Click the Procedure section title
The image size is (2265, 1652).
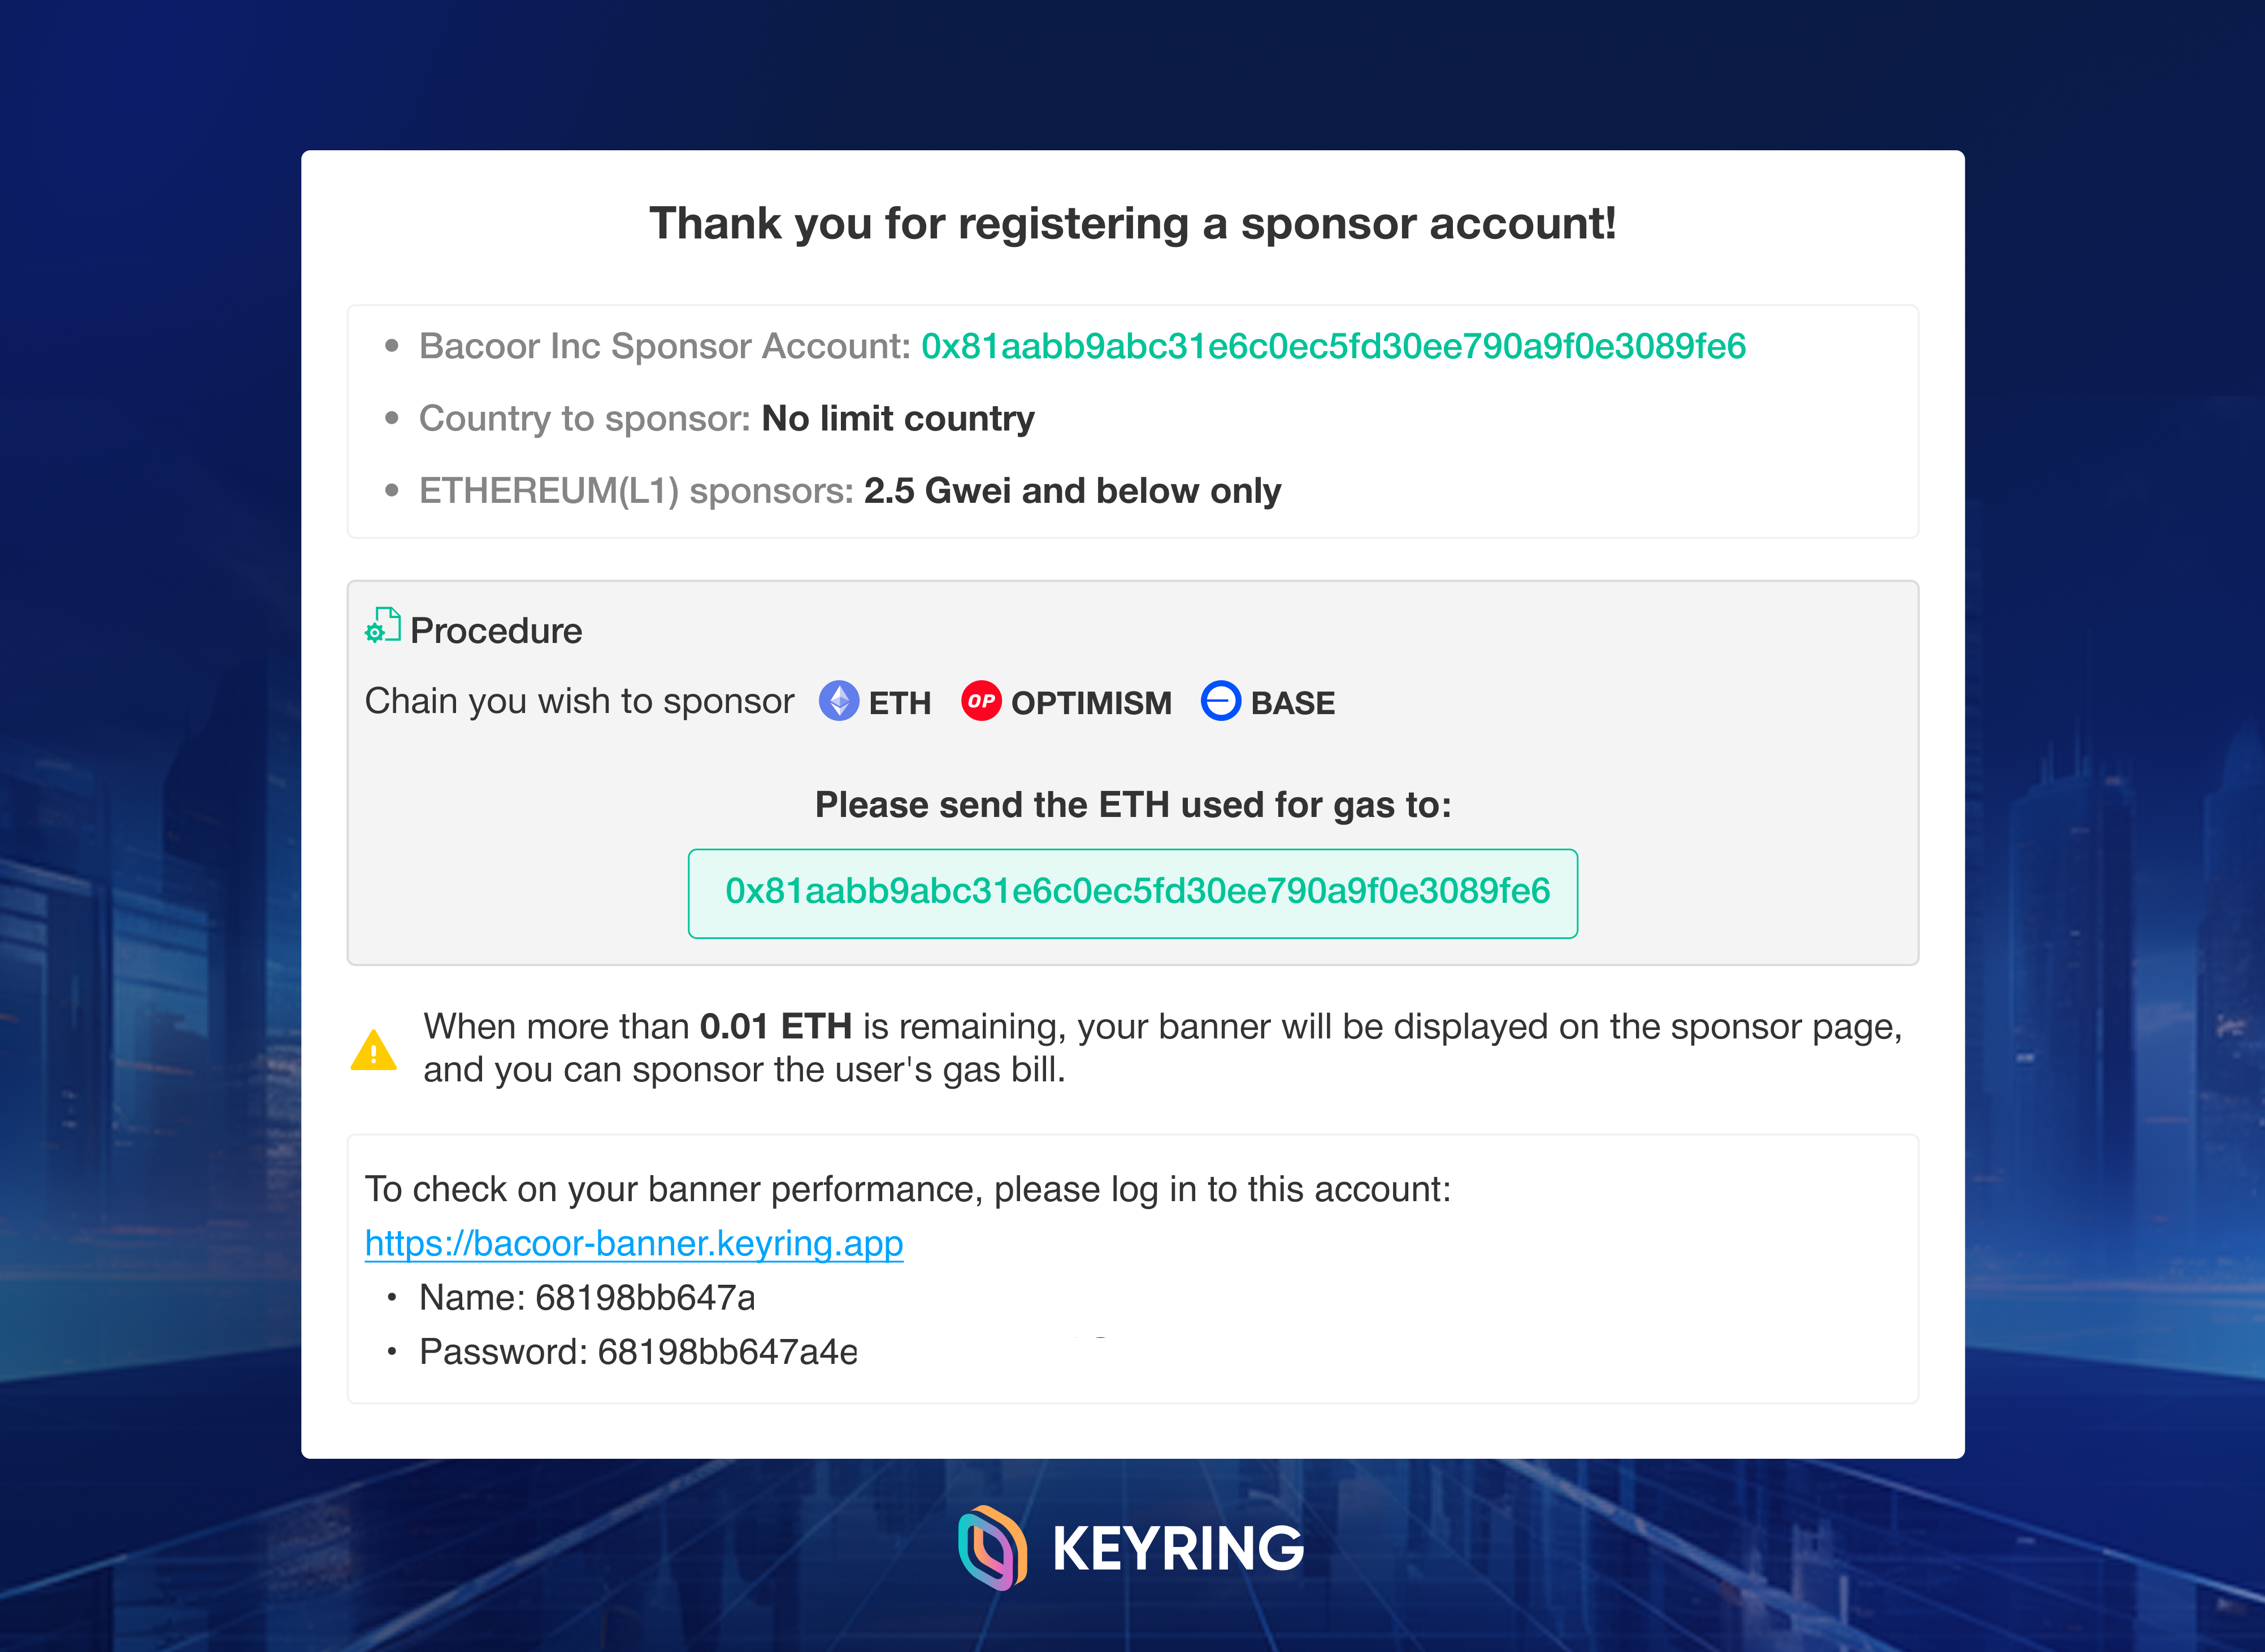pyautogui.click(x=496, y=631)
